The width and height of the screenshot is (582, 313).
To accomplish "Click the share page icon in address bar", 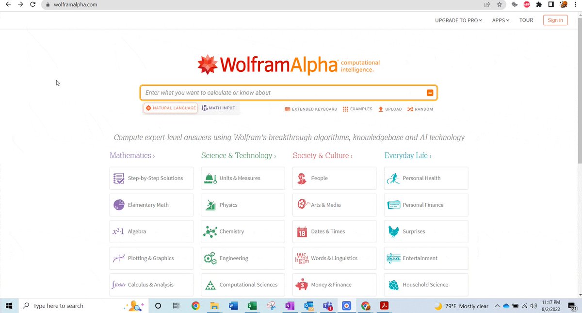I will coord(487,4).
